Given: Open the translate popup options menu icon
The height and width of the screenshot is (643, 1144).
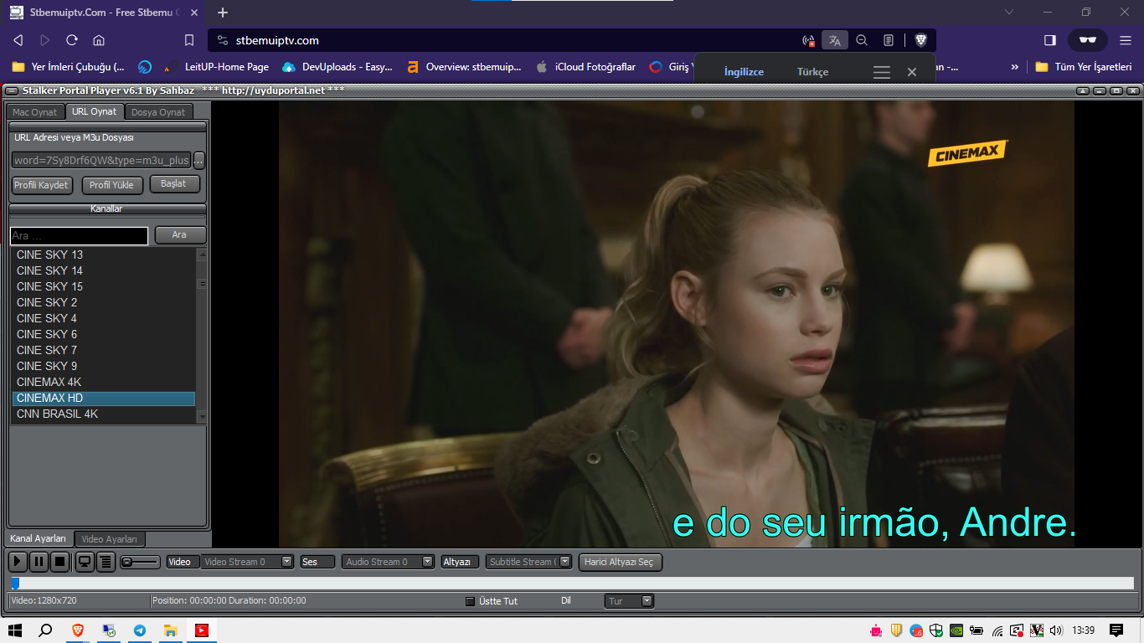Looking at the screenshot, I should point(882,73).
